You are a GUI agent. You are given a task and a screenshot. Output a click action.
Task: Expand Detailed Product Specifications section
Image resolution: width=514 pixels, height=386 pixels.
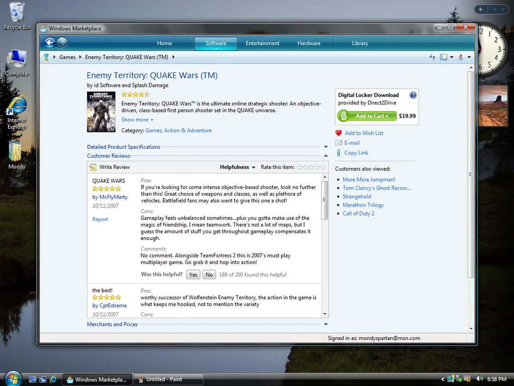[x=124, y=147]
